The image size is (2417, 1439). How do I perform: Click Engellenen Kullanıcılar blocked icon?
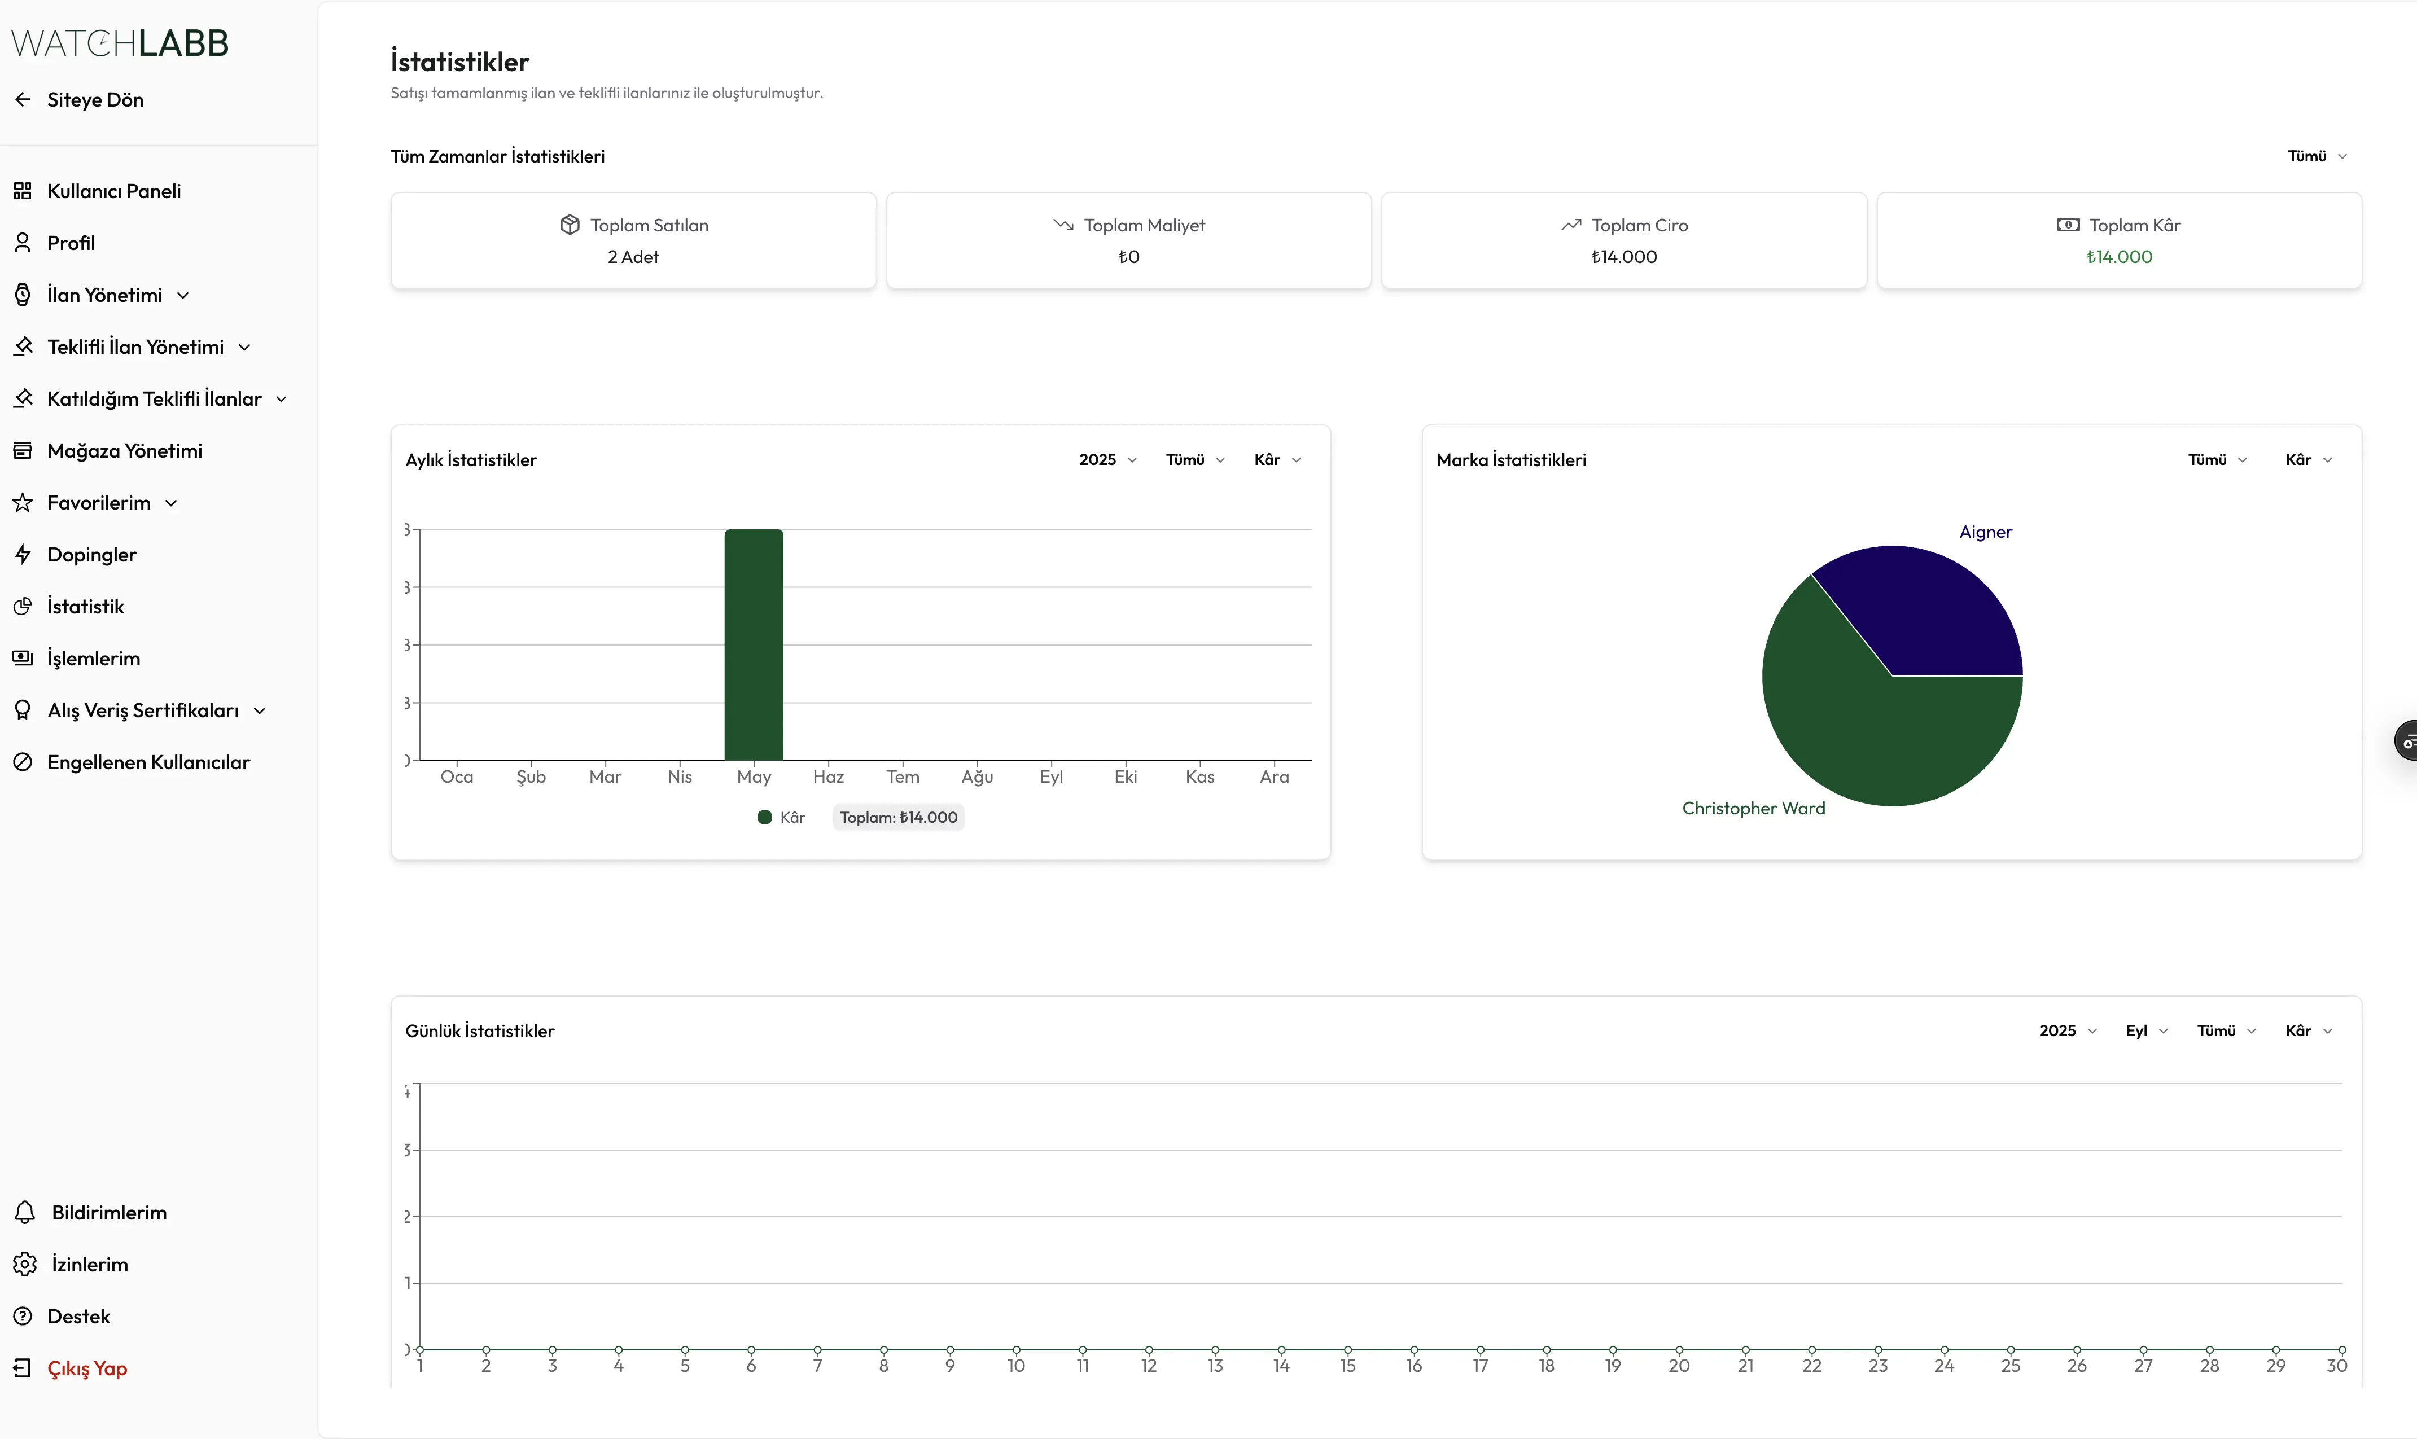pyautogui.click(x=23, y=762)
